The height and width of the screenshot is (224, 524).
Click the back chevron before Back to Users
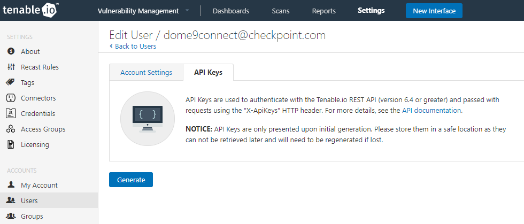pos(111,46)
